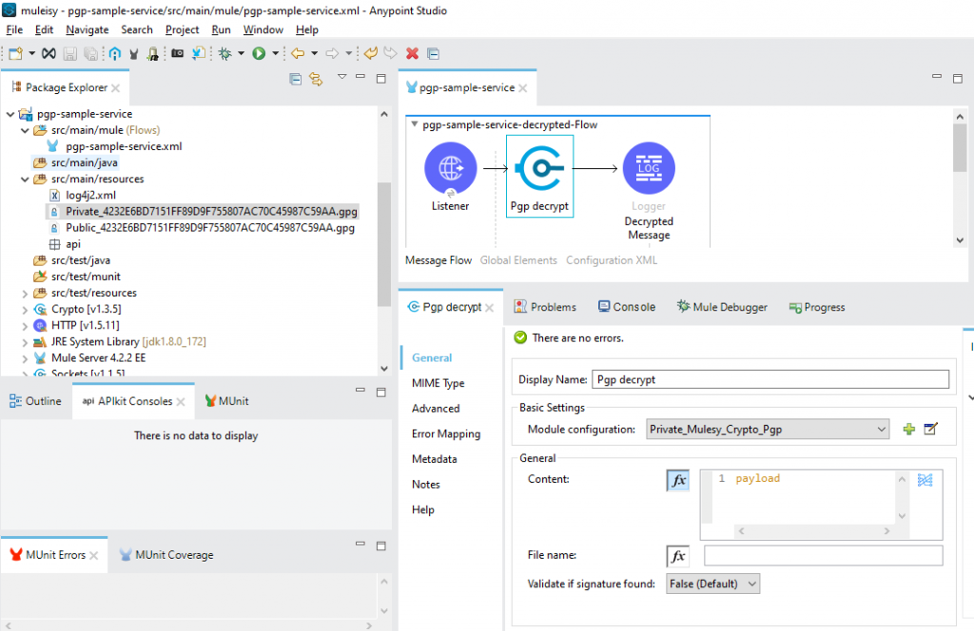Click the Save All toolbar icon
This screenshot has width=974, height=631.
tap(91, 54)
